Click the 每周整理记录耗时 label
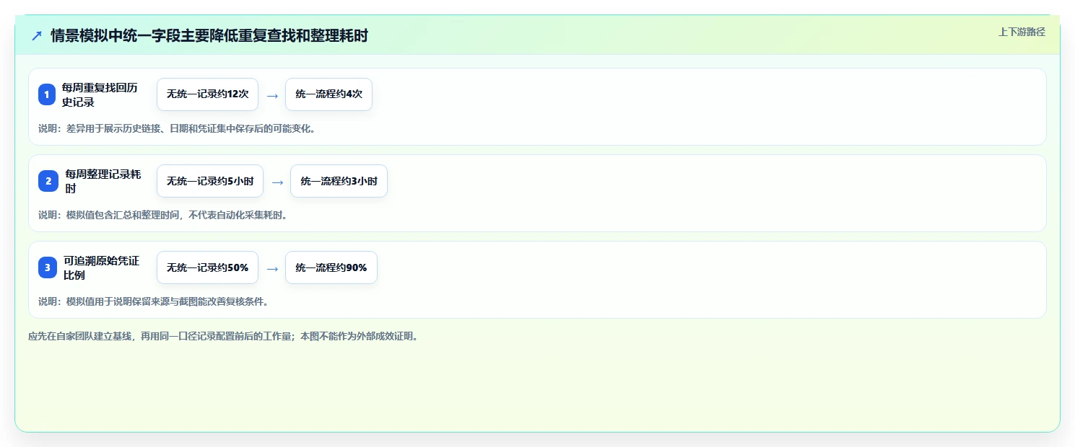This screenshot has height=447, width=1075. (x=103, y=181)
